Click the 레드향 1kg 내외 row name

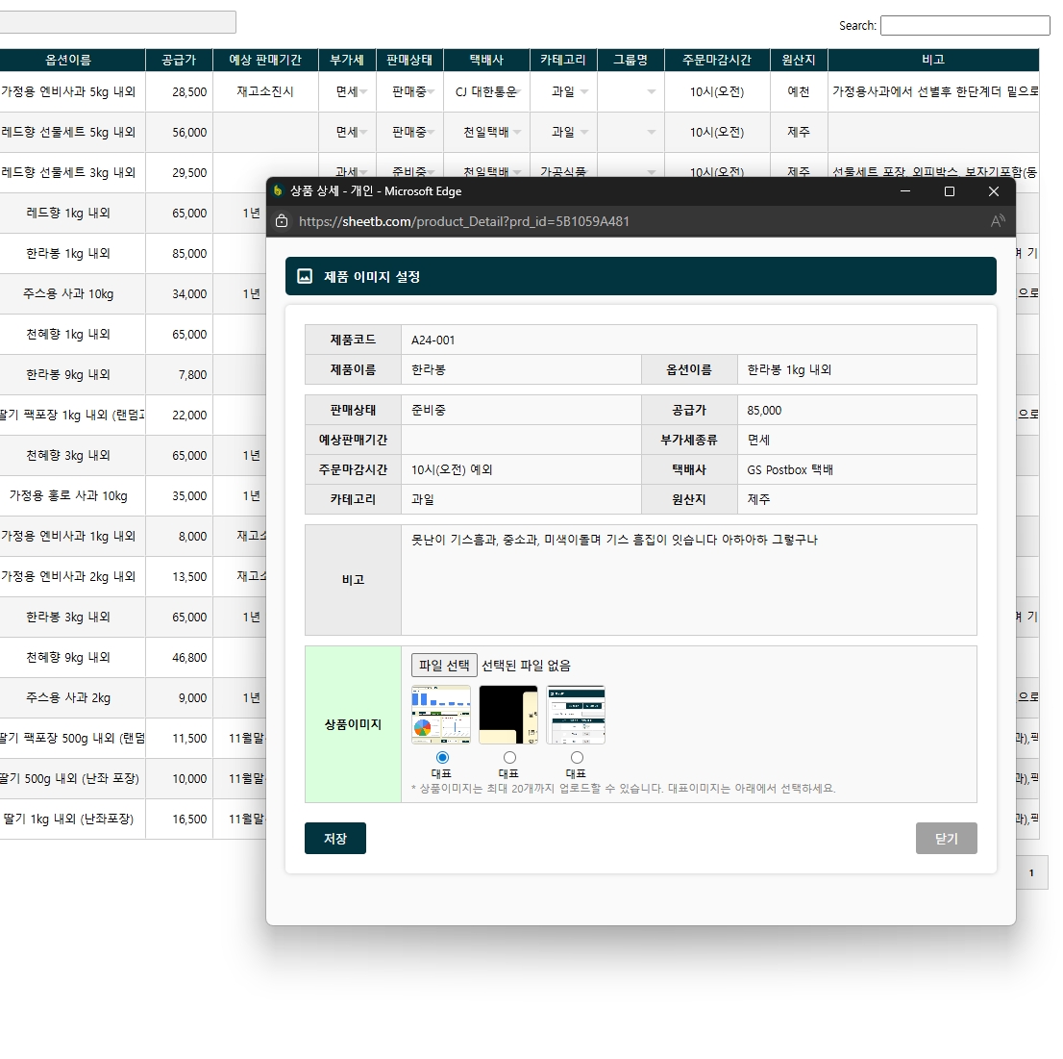(68, 213)
